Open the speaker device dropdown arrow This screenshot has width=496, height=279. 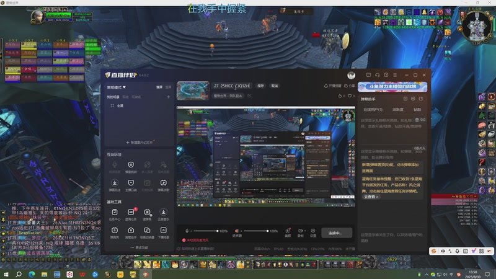[241, 231]
